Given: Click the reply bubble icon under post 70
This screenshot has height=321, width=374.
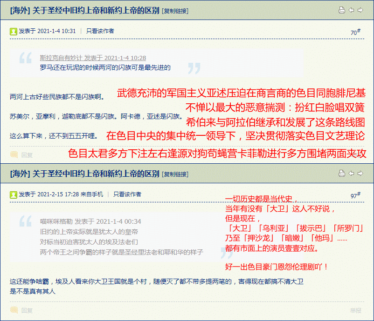Looking at the screenshot, I should (14, 154).
